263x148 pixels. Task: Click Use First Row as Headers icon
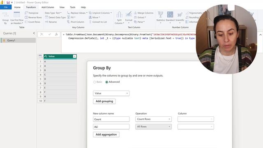click(x=17, y=15)
